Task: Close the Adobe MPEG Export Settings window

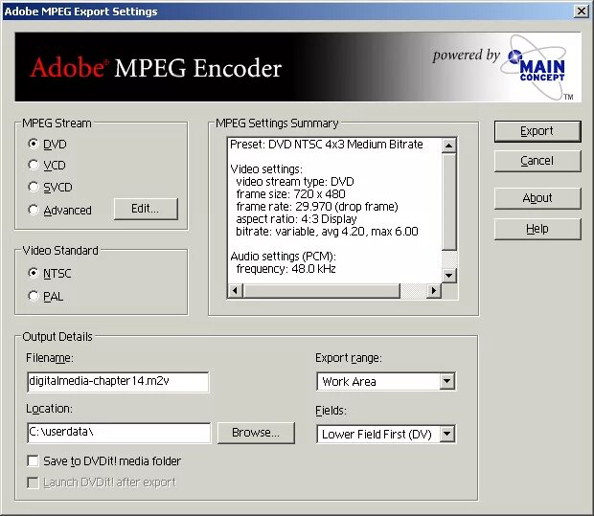Action: click(582, 11)
